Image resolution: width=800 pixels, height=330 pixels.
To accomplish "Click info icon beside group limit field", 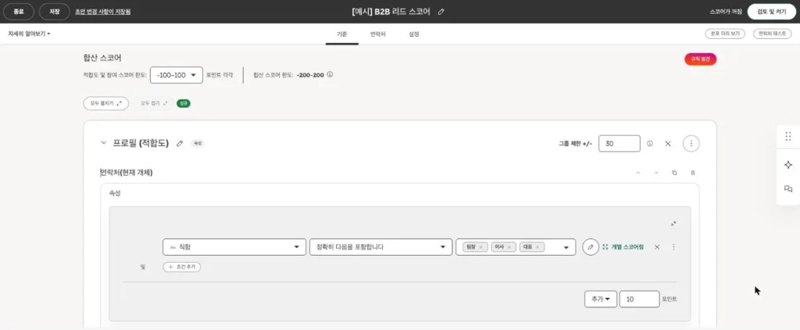I will pos(649,144).
